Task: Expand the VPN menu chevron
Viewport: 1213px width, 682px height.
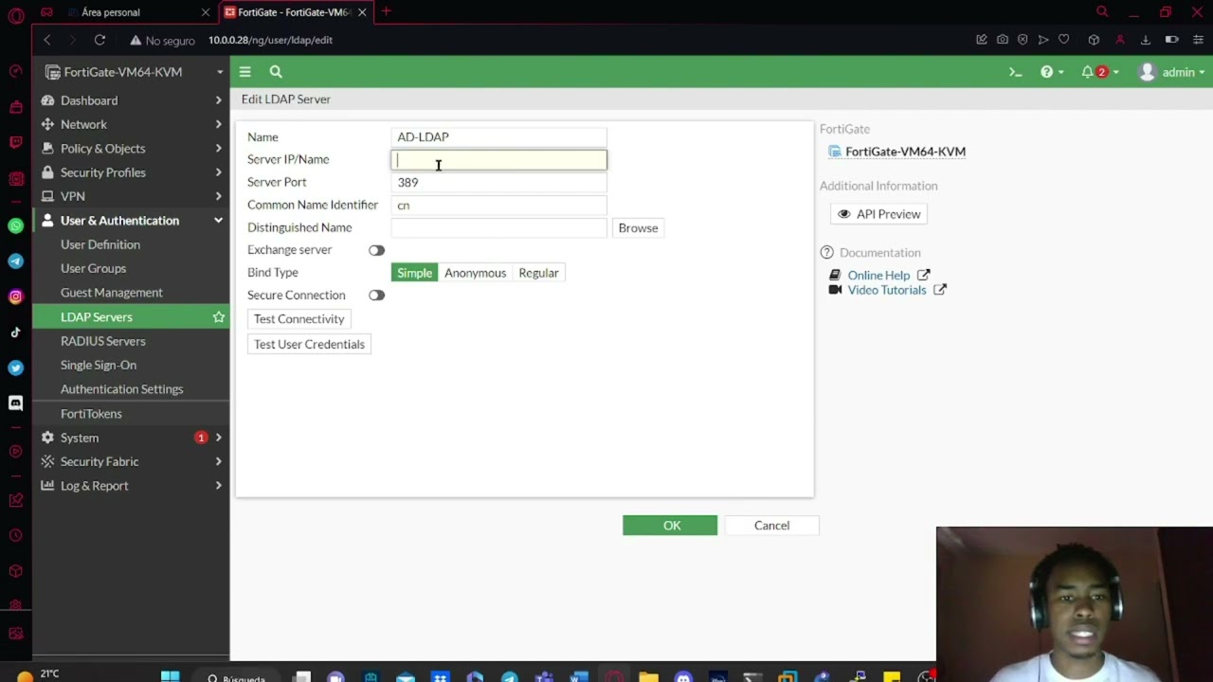Action: [218, 196]
